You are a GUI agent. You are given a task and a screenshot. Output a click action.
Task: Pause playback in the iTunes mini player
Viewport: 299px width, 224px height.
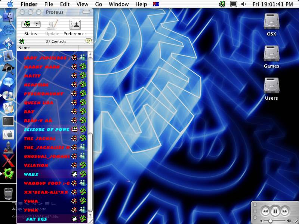point(275,211)
